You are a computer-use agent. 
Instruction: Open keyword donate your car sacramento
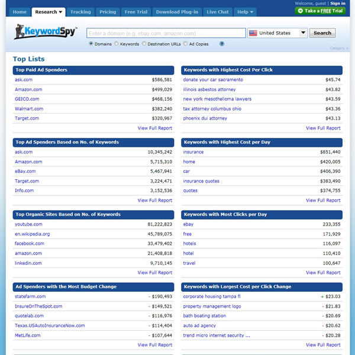click(x=213, y=80)
